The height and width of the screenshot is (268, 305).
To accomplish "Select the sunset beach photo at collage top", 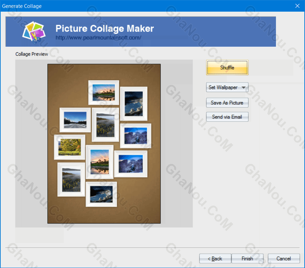I will (104, 92).
